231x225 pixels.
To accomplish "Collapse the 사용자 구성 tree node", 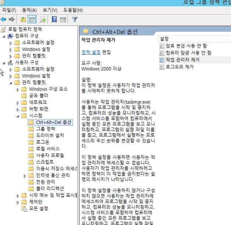I will 4,63.
